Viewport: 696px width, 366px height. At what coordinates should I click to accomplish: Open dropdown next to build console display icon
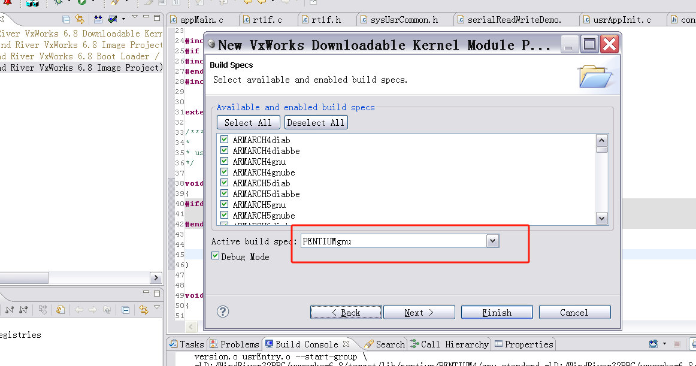tap(664, 344)
